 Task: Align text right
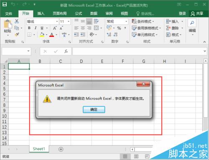(x=89, y=28)
